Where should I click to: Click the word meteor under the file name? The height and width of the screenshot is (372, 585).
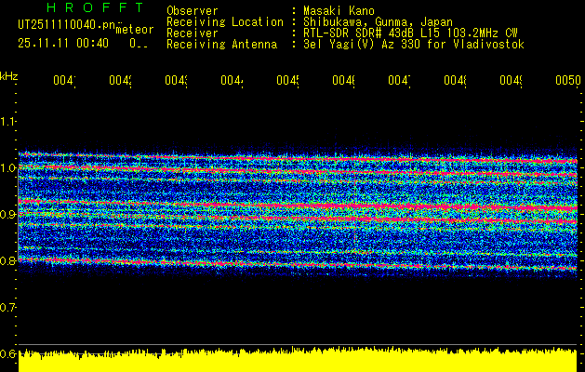pyautogui.click(x=135, y=30)
